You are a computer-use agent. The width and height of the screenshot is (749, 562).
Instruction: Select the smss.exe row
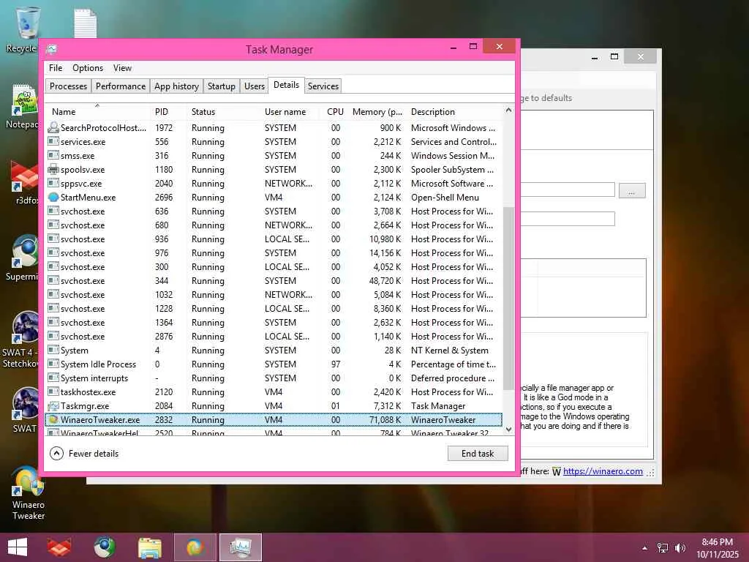click(274, 156)
